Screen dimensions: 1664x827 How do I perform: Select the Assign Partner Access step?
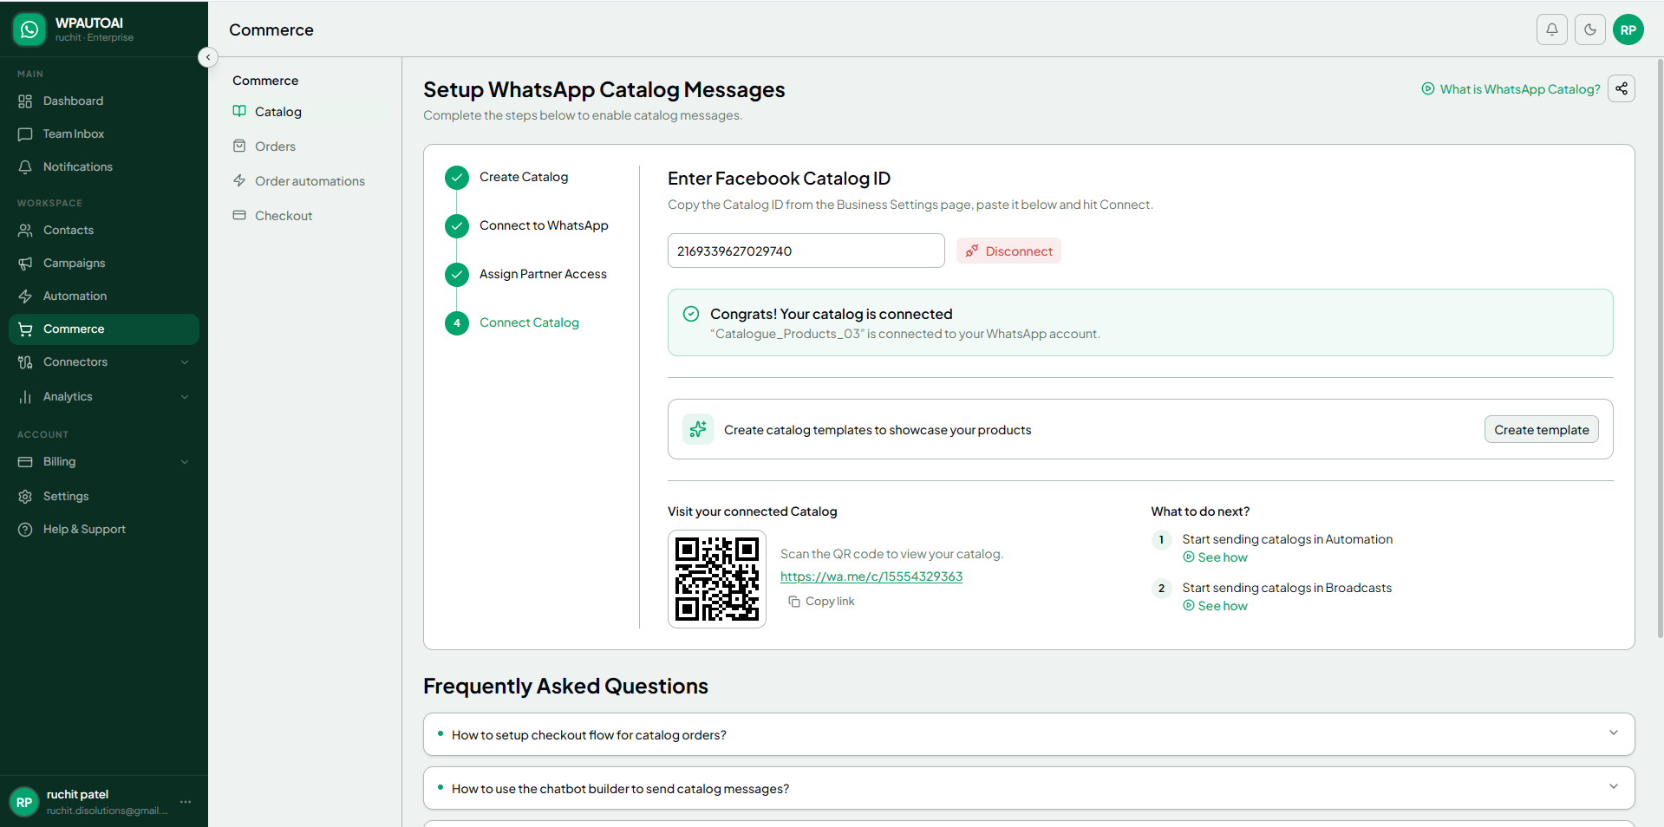[x=543, y=274]
